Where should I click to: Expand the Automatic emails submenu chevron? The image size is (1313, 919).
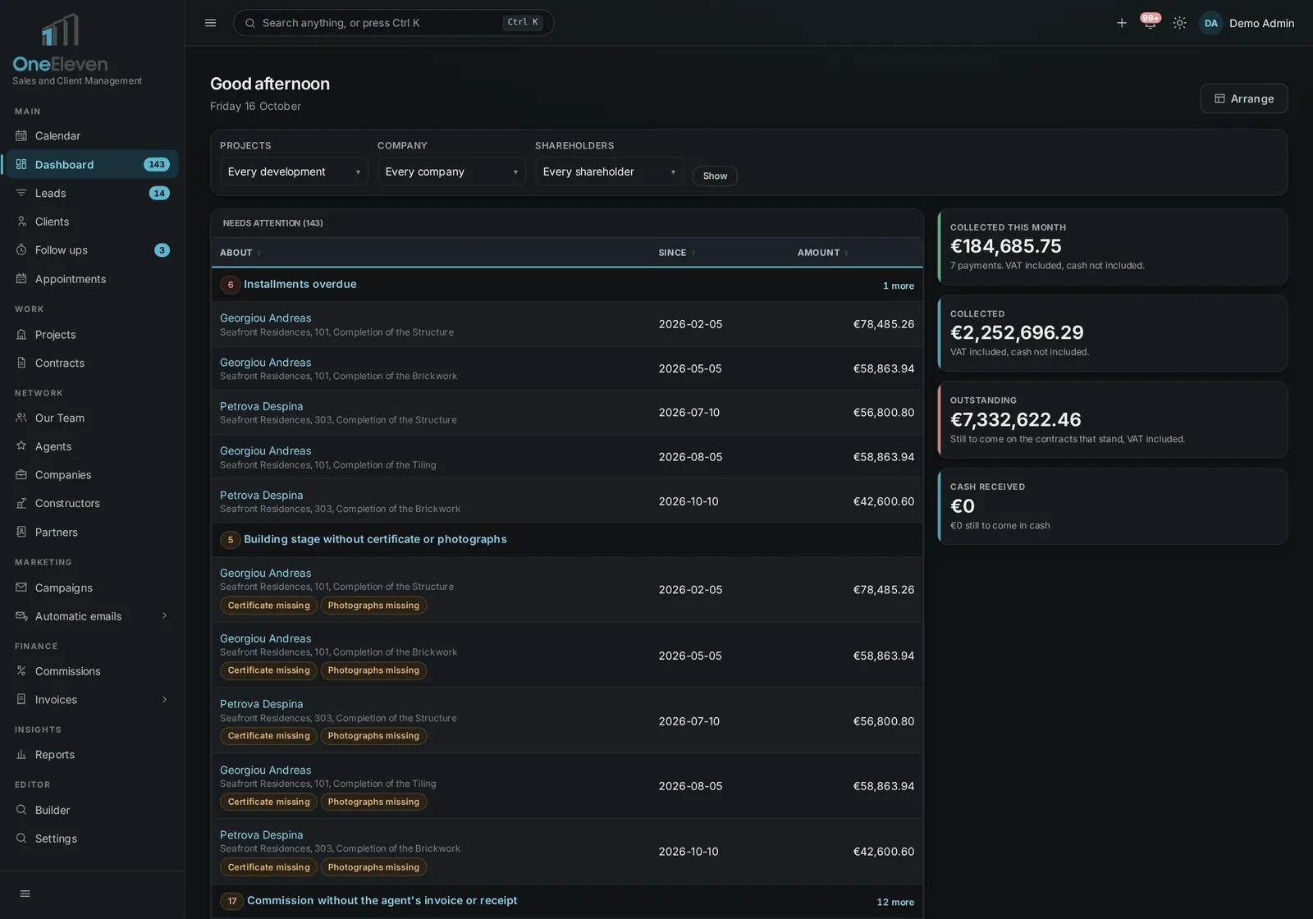click(x=164, y=616)
